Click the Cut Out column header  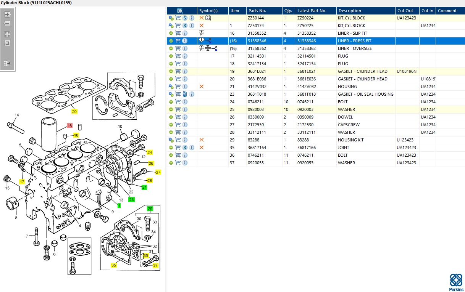[407, 11]
